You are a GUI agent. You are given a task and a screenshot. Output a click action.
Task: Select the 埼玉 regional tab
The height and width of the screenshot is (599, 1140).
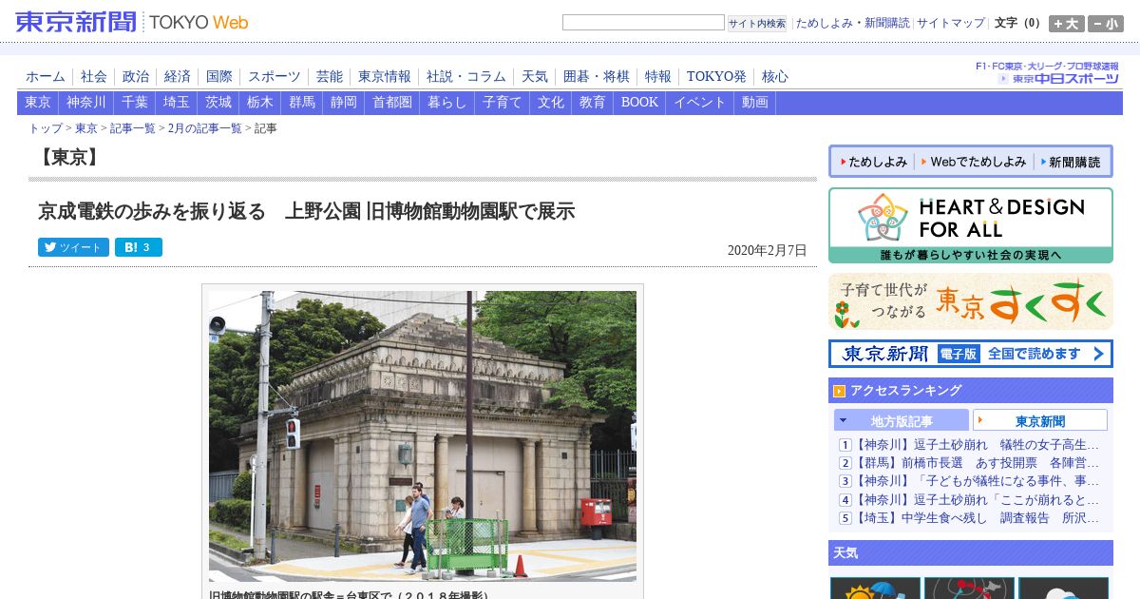point(177,103)
